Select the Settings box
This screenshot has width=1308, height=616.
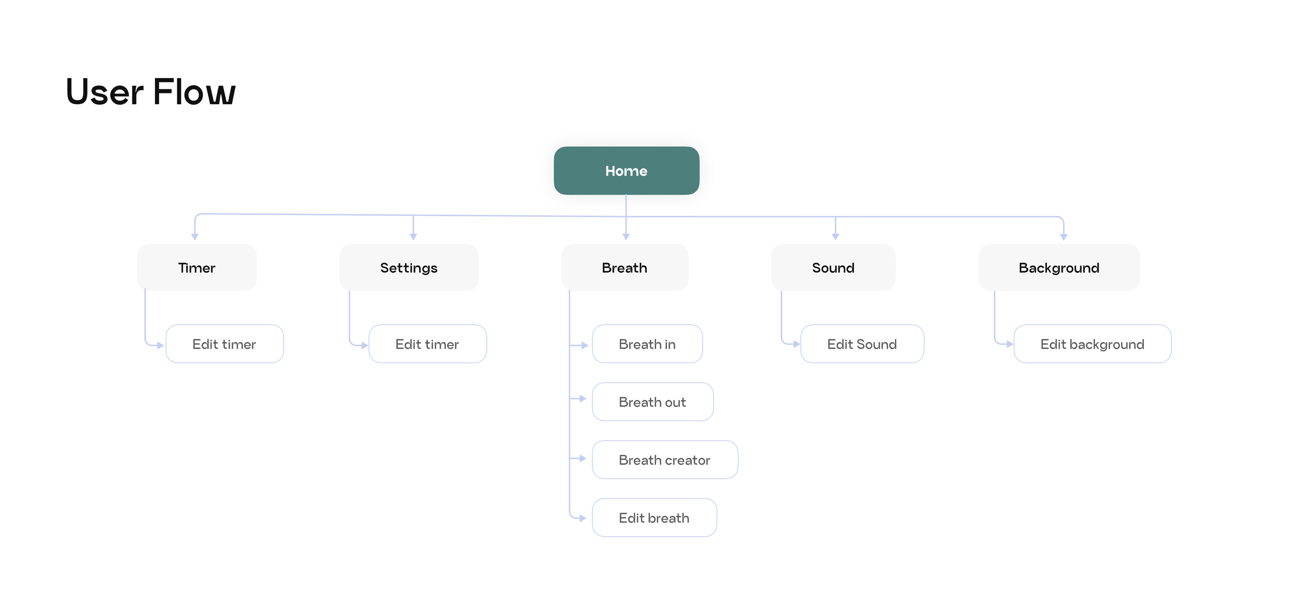pyautogui.click(x=409, y=268)
